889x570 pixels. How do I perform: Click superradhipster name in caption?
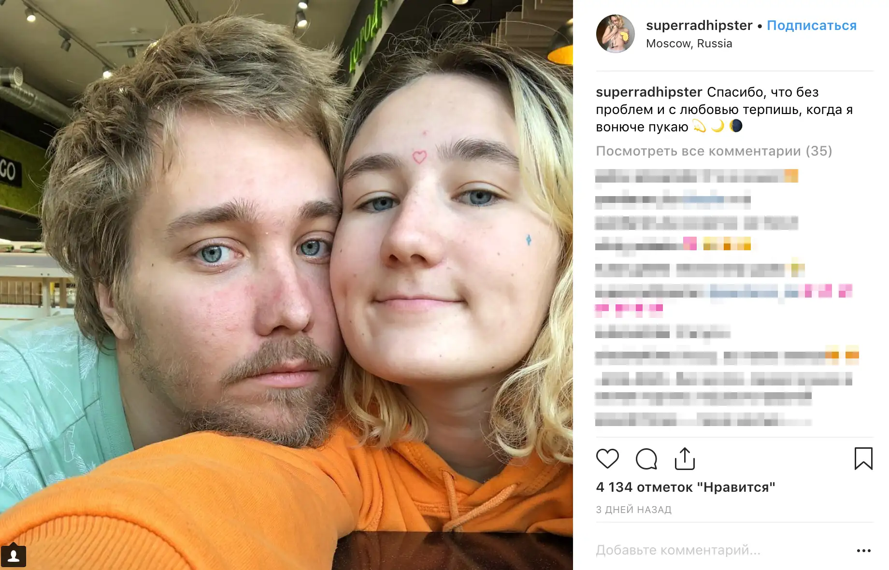[x=649, y=92]
